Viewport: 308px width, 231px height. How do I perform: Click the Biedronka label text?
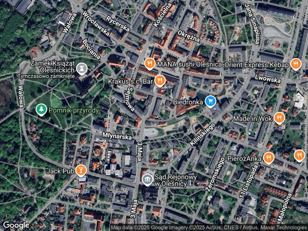[x=188, y=102]
